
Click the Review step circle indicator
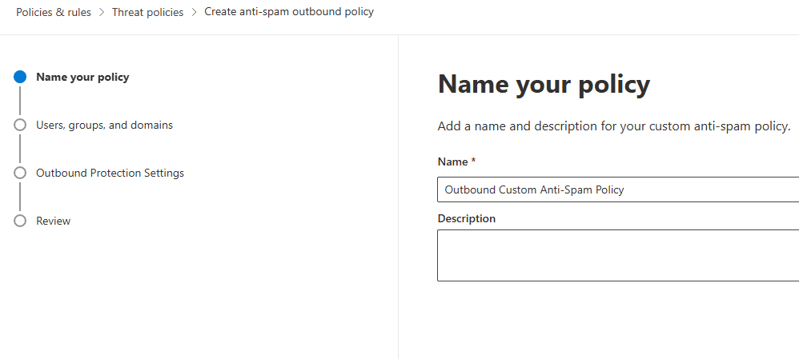point(20,221)
